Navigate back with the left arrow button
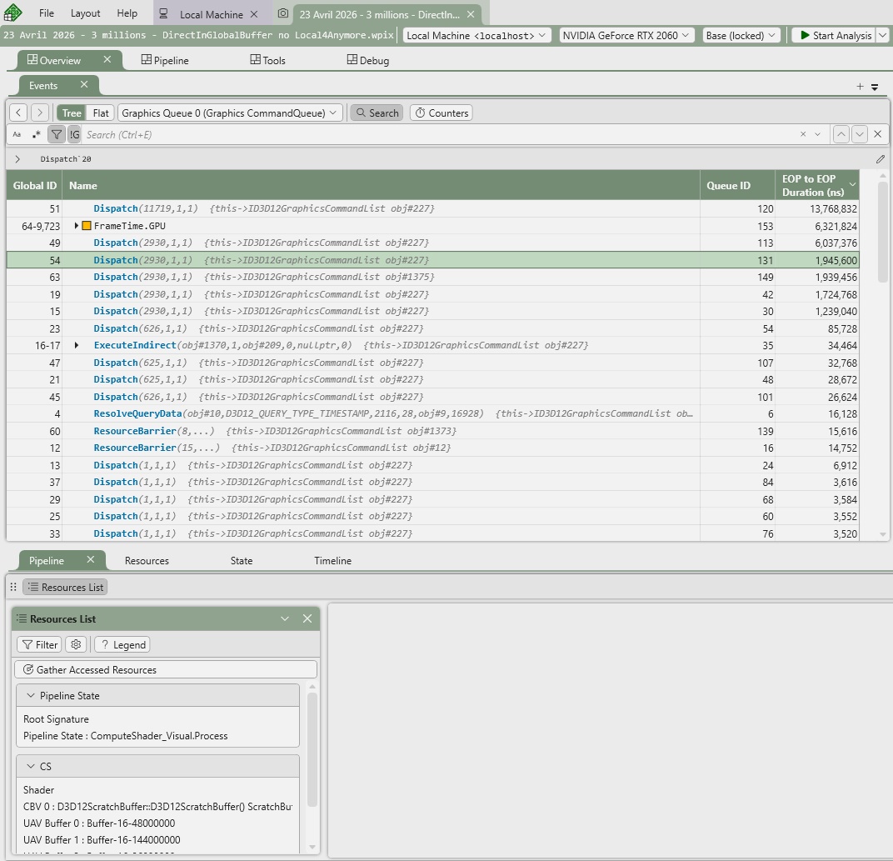The height and width of the screenshot is (861, 893). tap(18, 113)
